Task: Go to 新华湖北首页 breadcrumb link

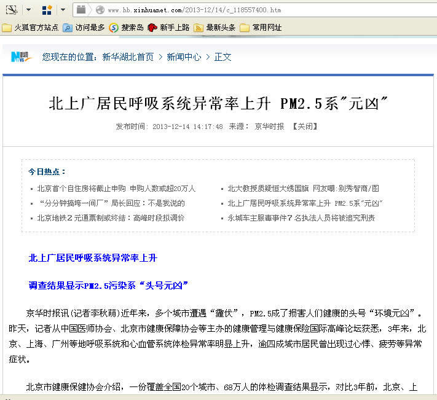Action: click(128, 57)
